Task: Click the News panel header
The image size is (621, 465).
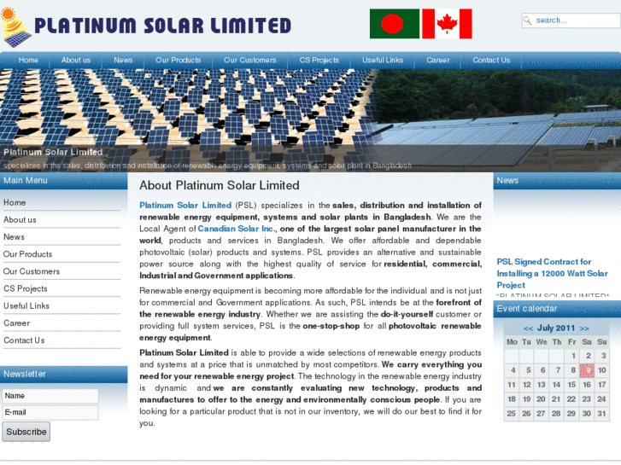Action: [557, 181]
